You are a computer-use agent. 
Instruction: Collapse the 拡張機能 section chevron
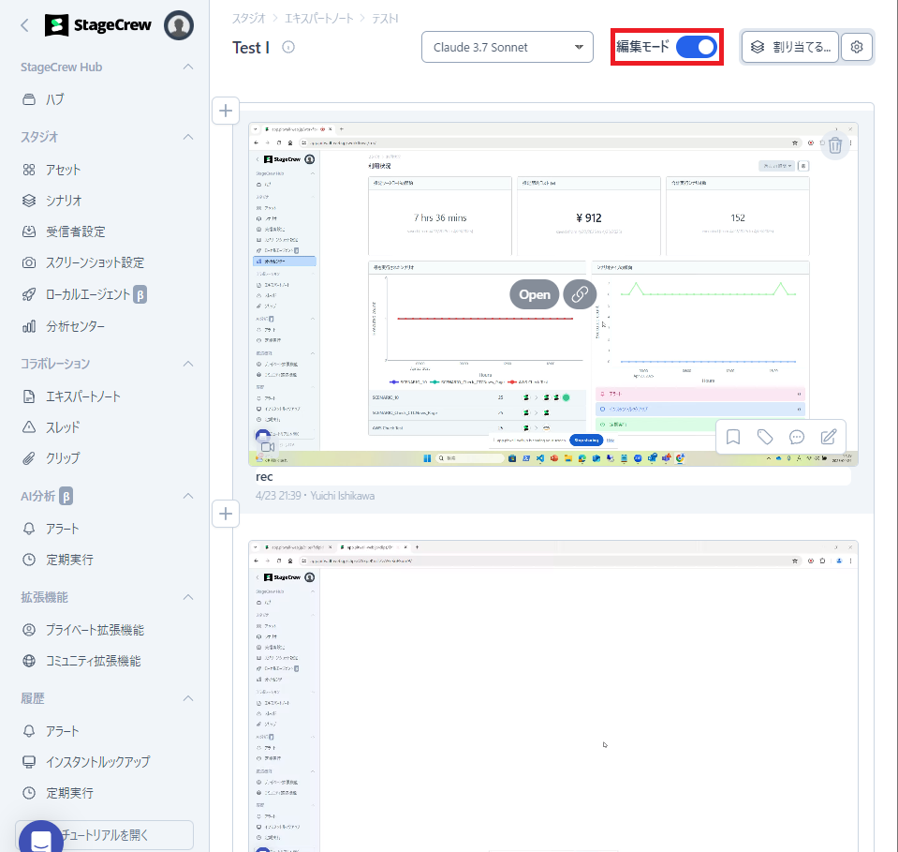coord(188,597)
